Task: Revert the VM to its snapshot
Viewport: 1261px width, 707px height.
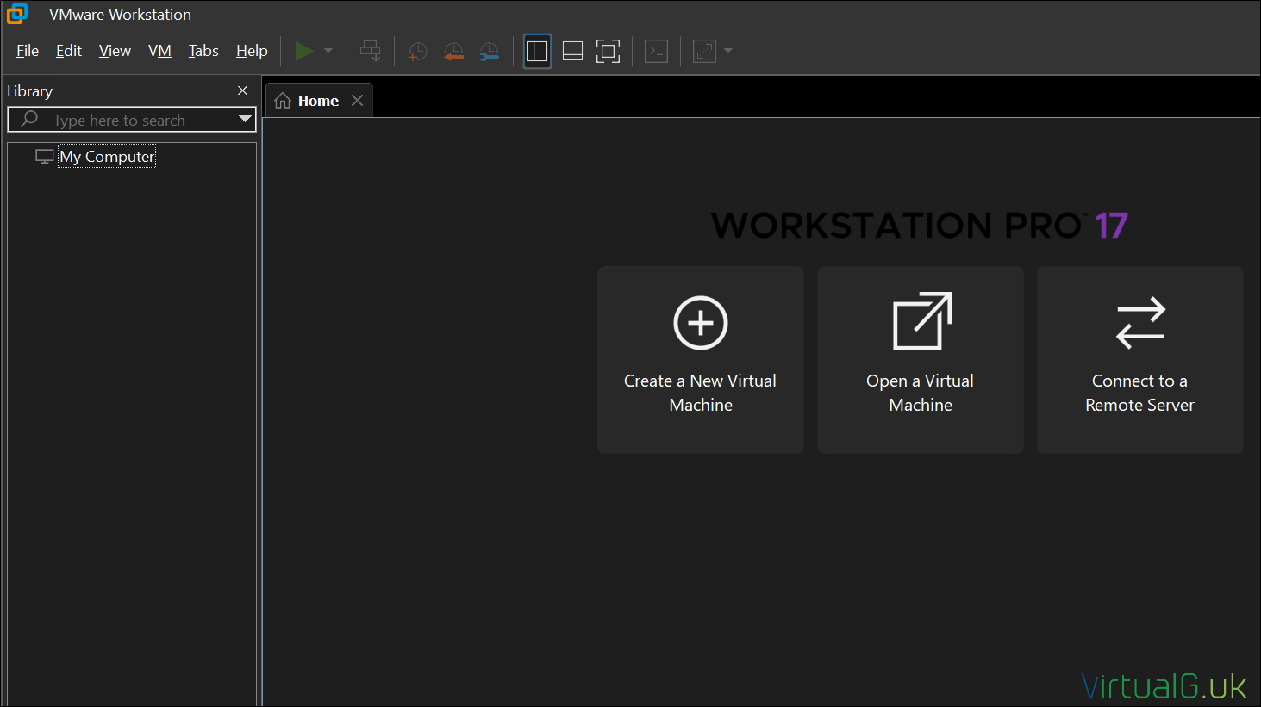Action: (454, 51)
